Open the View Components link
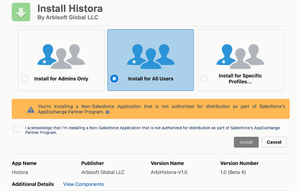 click(84, 184)
